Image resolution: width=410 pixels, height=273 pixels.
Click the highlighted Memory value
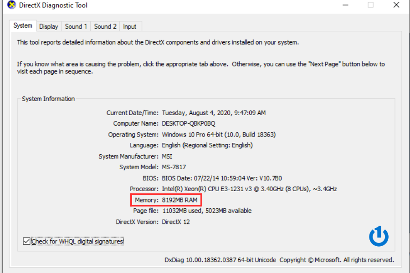click(180, 200)
